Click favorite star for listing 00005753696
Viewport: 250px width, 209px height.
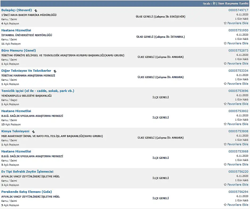point(225,104)
